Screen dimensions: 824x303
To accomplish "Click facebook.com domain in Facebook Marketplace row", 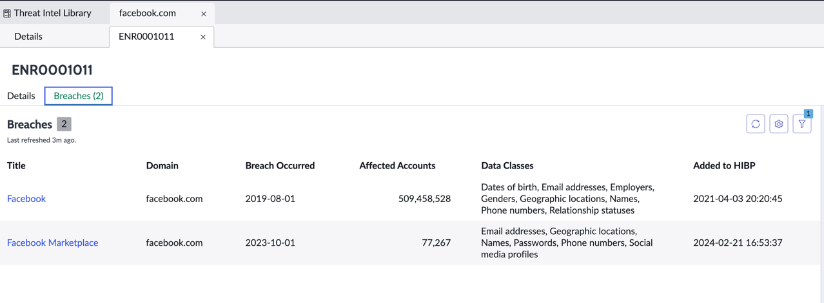I will click(175, 243).
